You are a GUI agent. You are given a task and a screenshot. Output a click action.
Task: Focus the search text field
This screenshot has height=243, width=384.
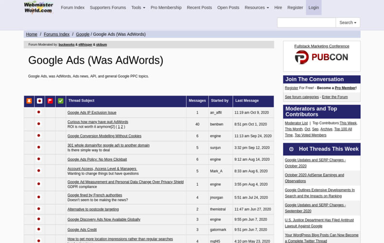coord(306,22)
